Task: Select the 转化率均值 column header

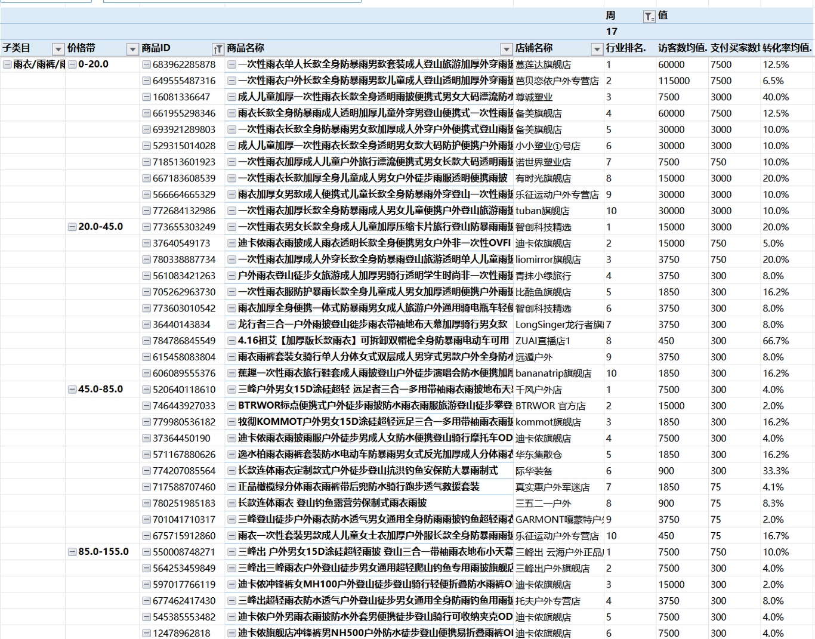Action: [787, 48]
